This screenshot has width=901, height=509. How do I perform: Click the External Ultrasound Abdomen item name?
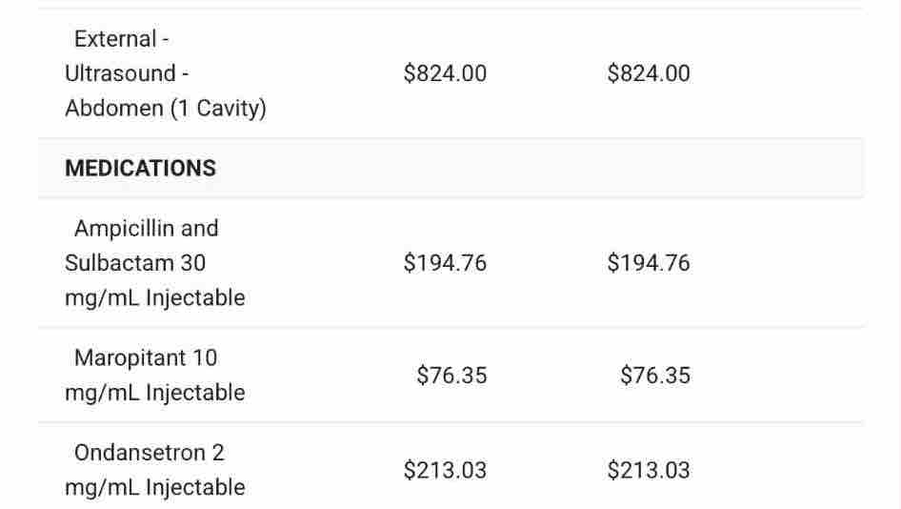(165, 73)
